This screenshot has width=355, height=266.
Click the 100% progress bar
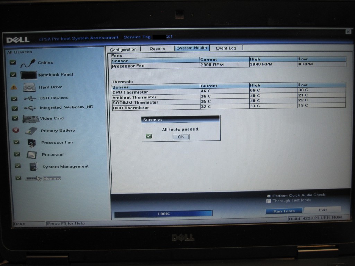pyautogui.click(x=164, y=214)
